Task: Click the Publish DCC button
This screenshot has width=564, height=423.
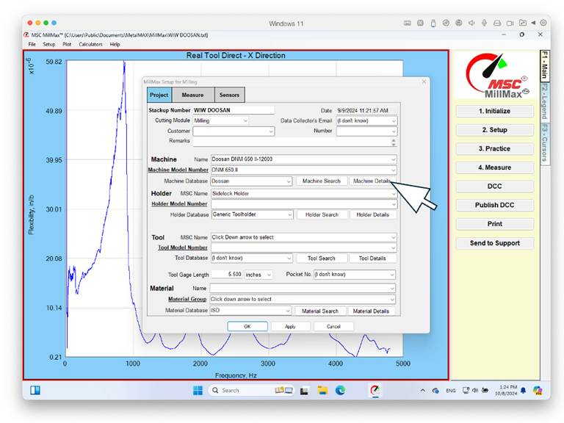Action: (494, 205)
